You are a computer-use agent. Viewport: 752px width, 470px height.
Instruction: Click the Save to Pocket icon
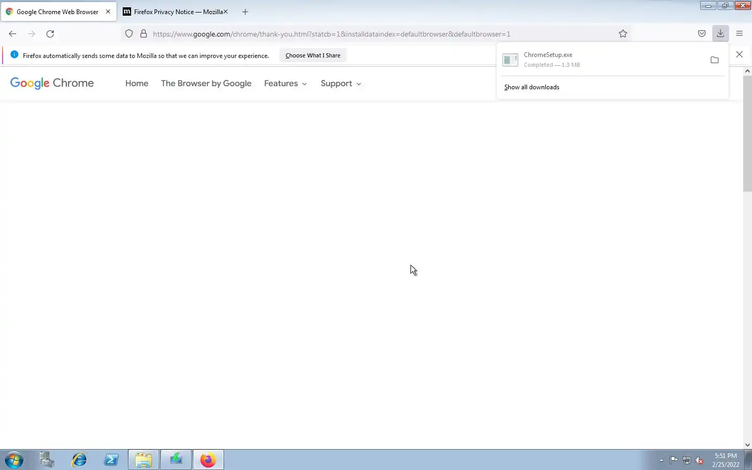pos(702,34)
